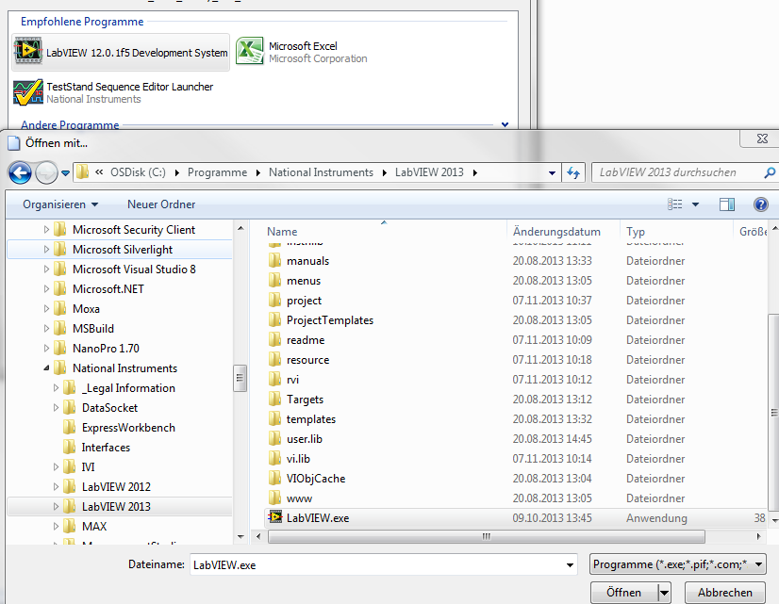Select project folder icon in file list

pyautogui.click(x=274, y=301)
